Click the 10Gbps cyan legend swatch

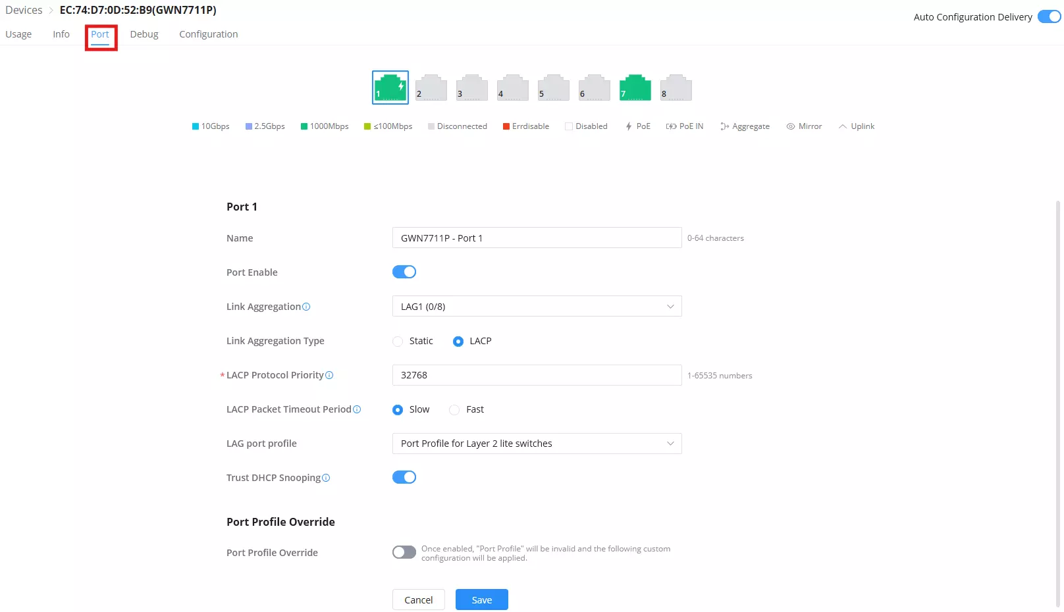click(196, 126)
